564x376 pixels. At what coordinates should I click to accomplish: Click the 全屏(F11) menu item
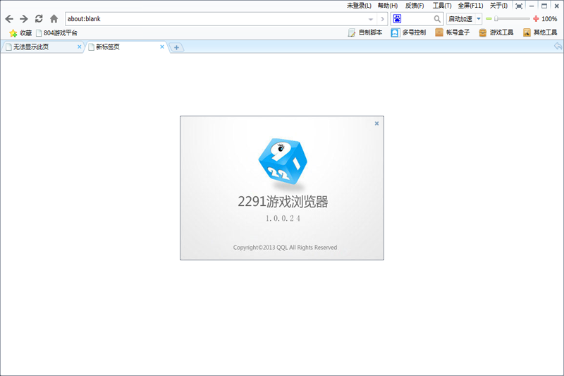pos(470,6)
